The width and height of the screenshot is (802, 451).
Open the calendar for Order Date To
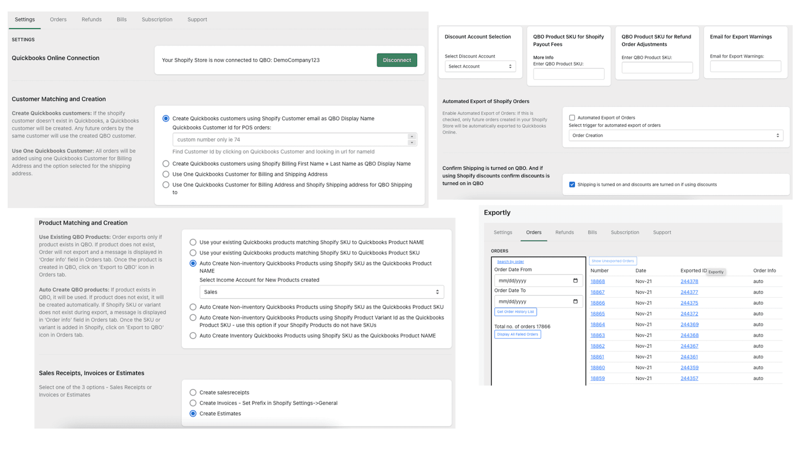(x=574, y=301)
